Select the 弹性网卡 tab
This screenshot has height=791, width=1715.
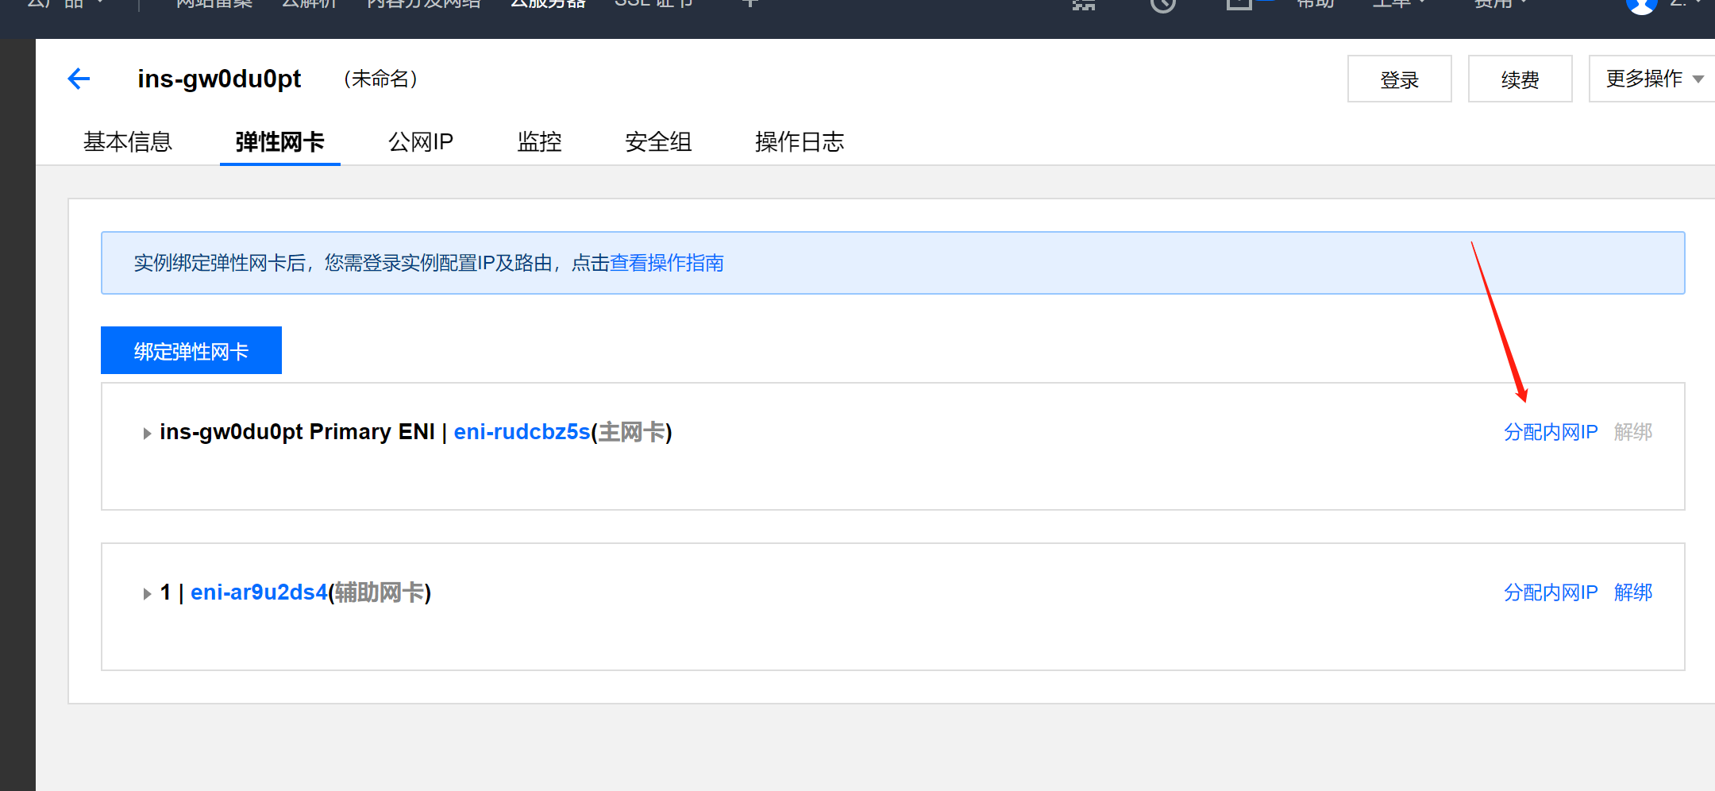(279, 142)
